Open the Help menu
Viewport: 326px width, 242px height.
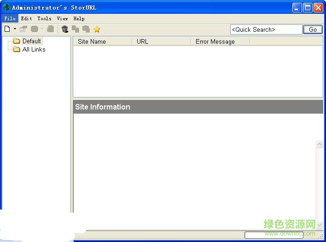click(79, 18)
